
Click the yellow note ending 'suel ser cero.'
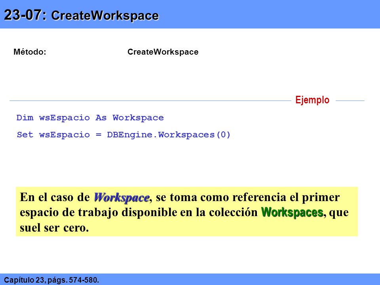(186, 211)
